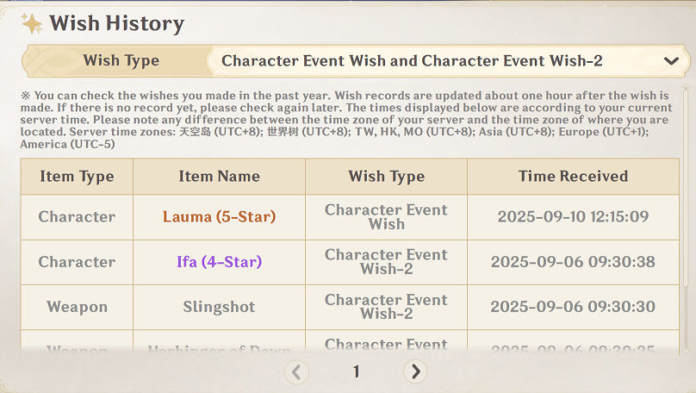
Task: Go to the next page arrow
Action: coord(415,371)
